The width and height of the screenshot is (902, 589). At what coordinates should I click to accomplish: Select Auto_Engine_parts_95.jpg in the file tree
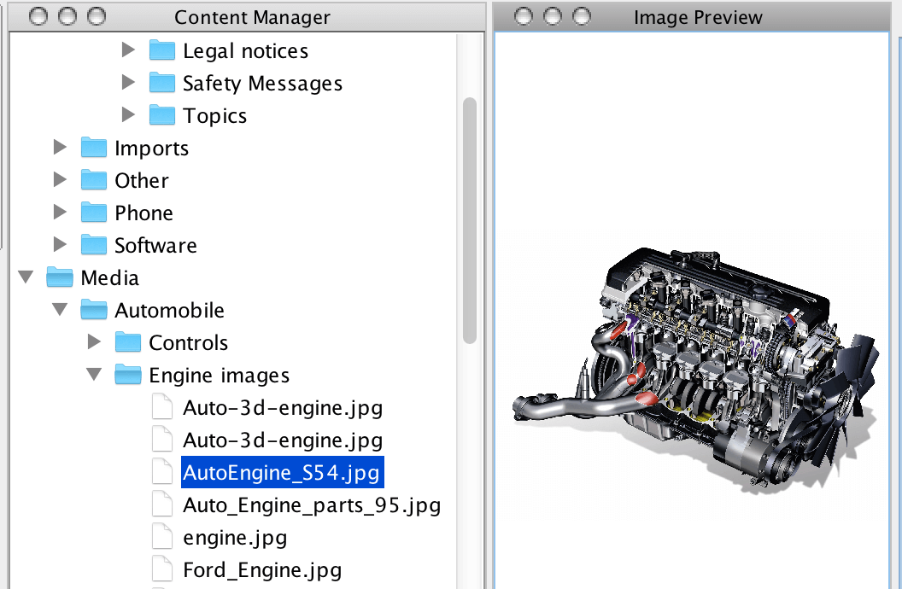point(311,504)
